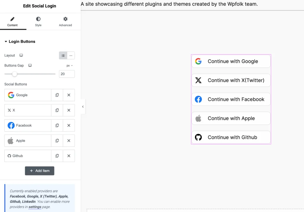Remove the Facebook item
304x212 pixels.
pos(69,125)
